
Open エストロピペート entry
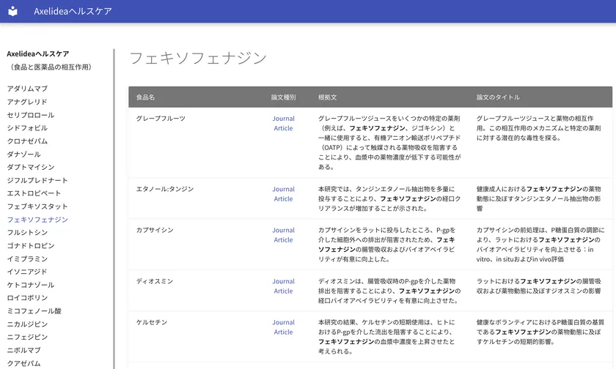click(34, 193)
